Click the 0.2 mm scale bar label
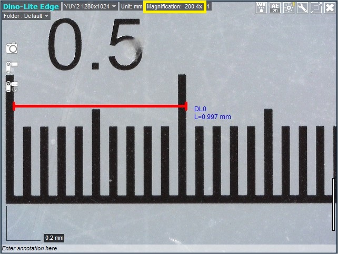 tap(54, 238)
